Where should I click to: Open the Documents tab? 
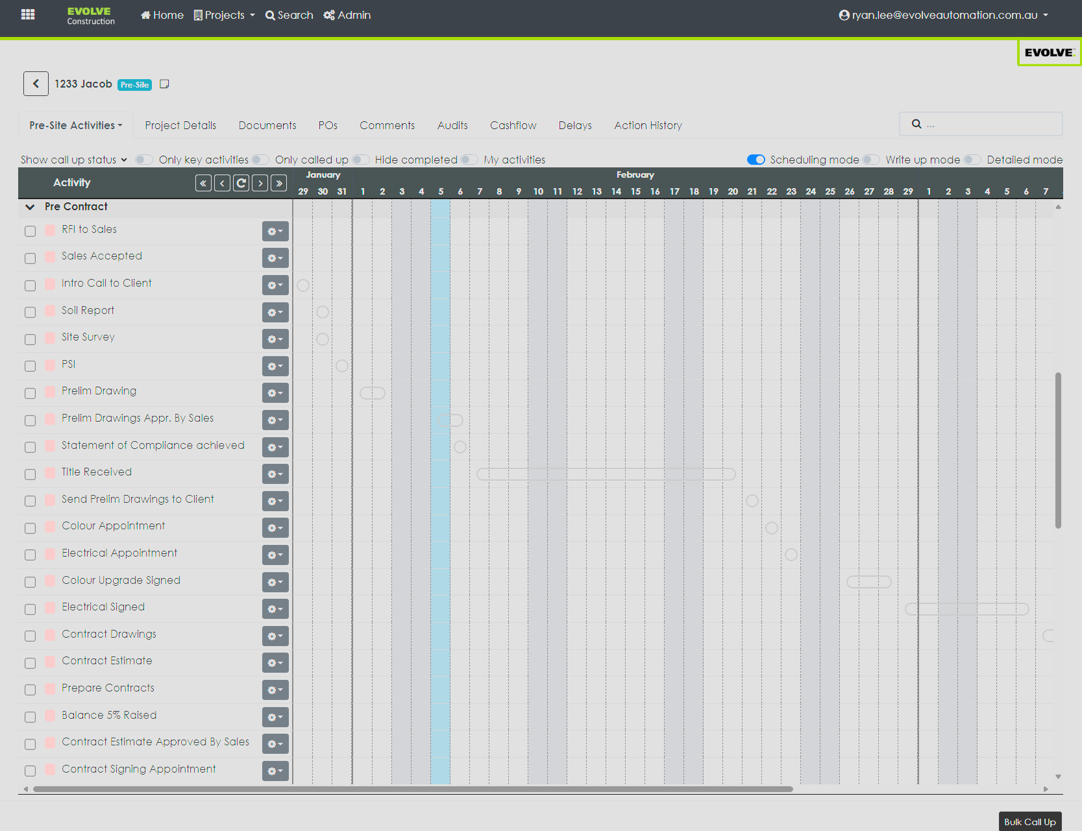tap(267, 125)
